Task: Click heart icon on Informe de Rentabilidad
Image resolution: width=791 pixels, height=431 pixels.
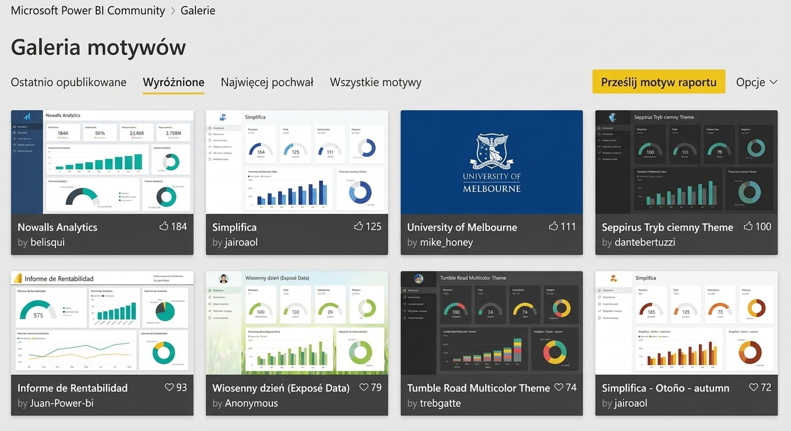Action: tap(169, 387)
